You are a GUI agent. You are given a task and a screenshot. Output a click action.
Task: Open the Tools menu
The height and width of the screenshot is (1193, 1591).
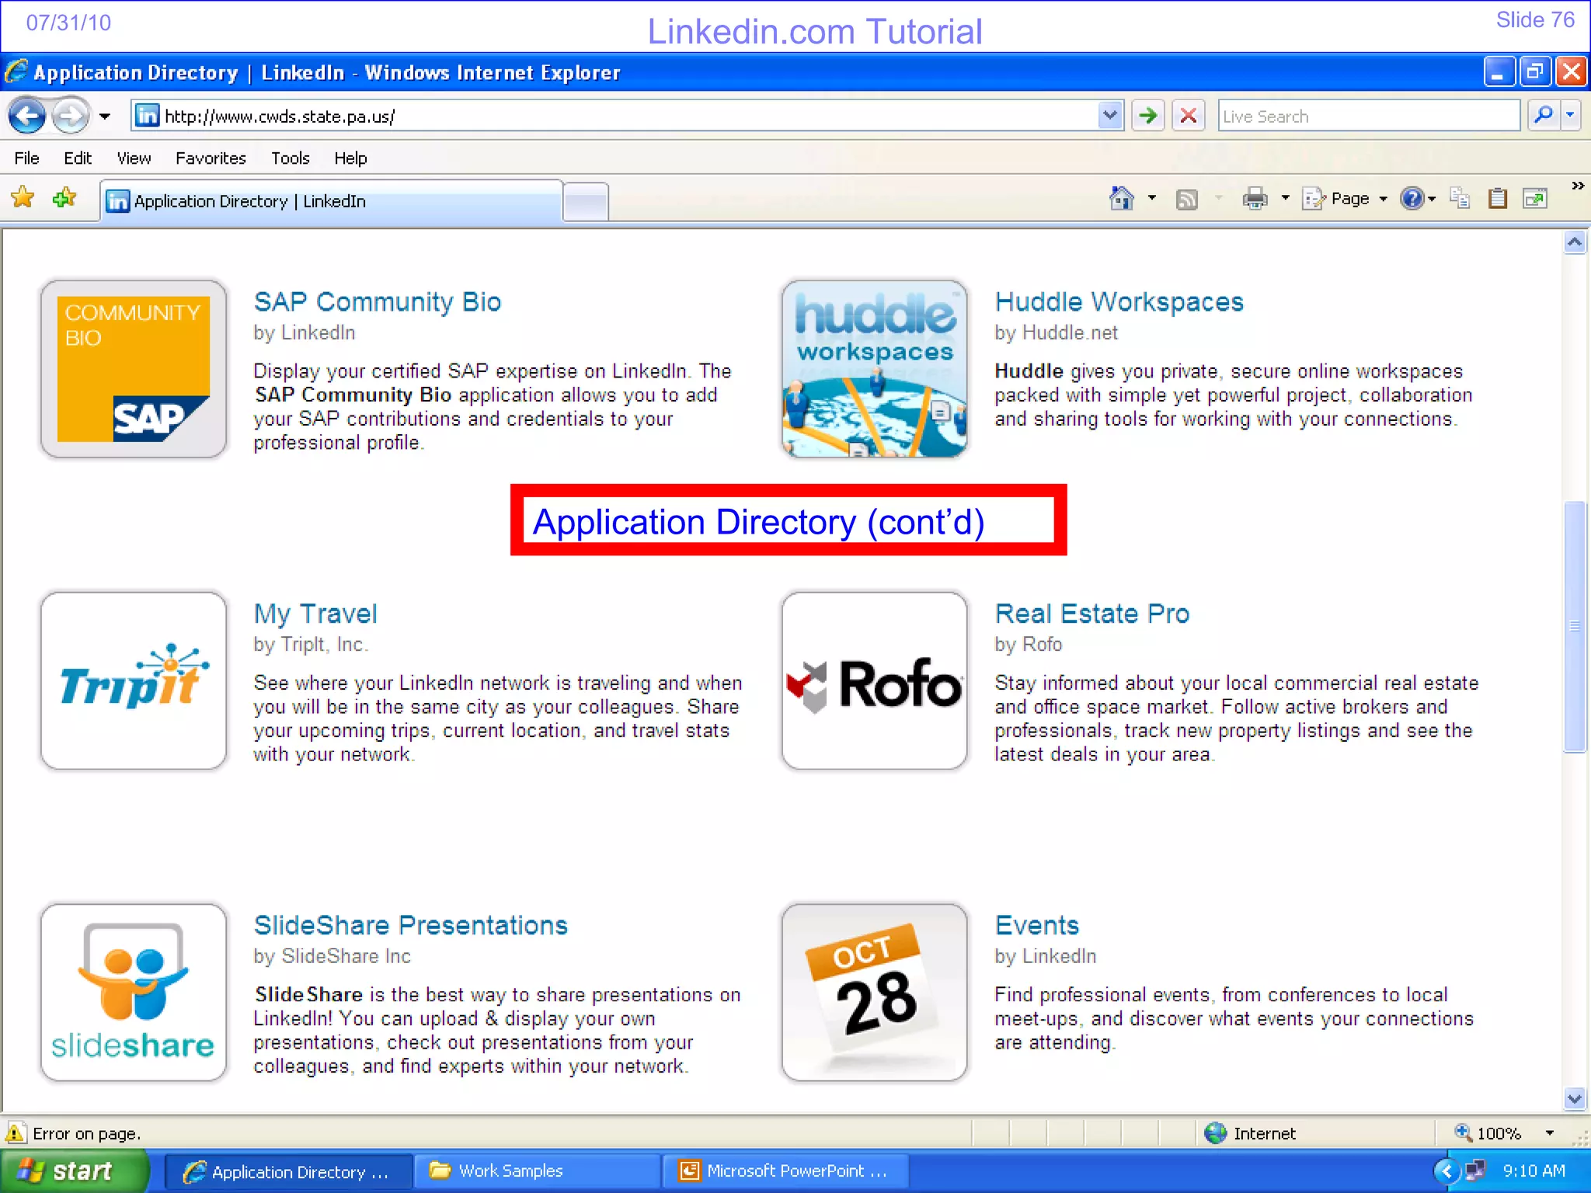point(291,158)
